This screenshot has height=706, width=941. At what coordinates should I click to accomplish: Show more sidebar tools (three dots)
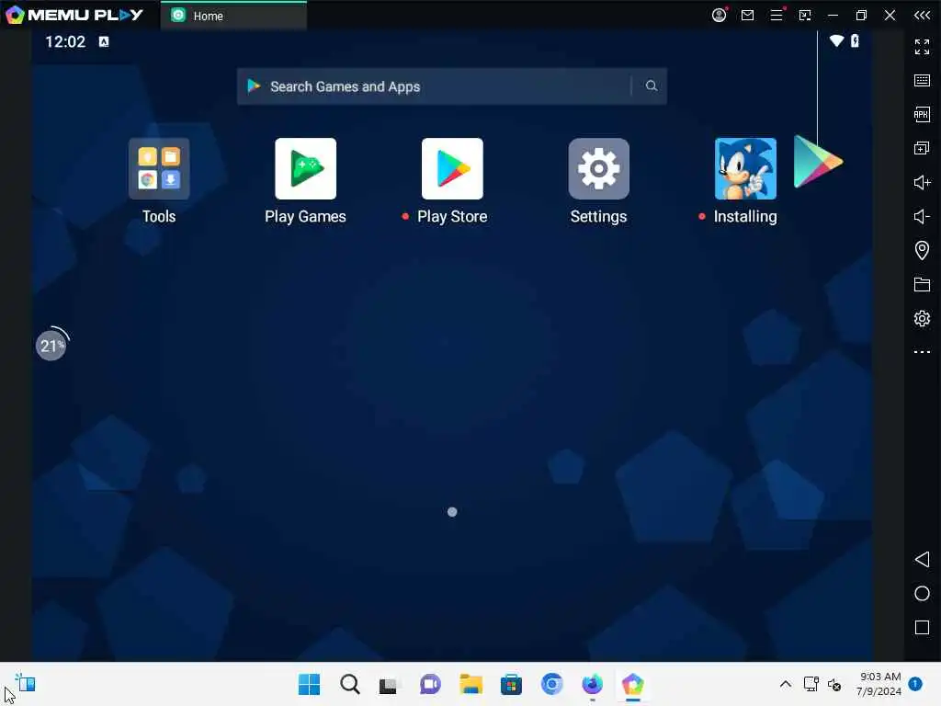[922, 352]
